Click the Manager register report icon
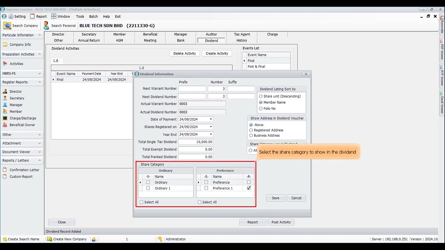445x250 pixels. 5,105
